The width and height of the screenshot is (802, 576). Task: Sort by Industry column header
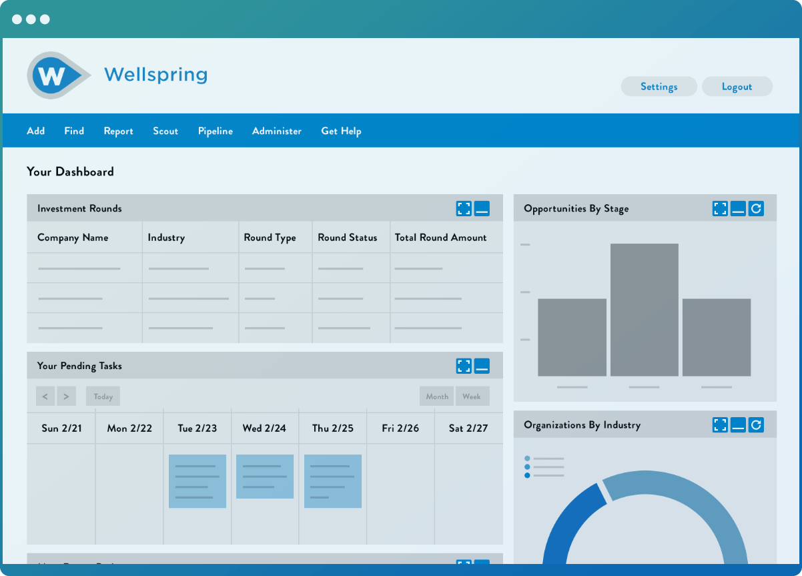click(166, 238)
